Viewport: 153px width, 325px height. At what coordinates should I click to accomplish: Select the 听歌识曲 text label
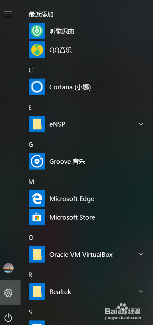(62, 31)
